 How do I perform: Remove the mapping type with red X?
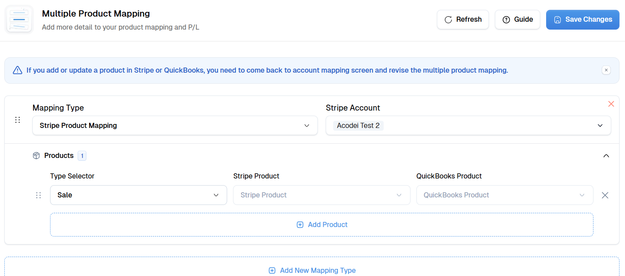(611, 104)
